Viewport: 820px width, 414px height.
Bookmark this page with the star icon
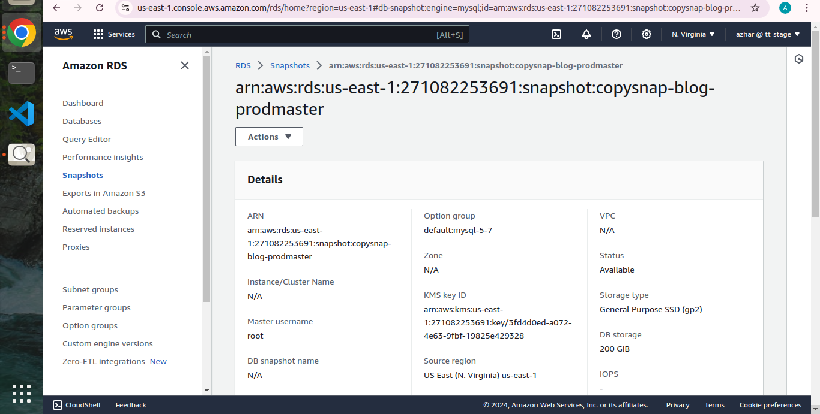pyautogui.click(x=755, y=8)
